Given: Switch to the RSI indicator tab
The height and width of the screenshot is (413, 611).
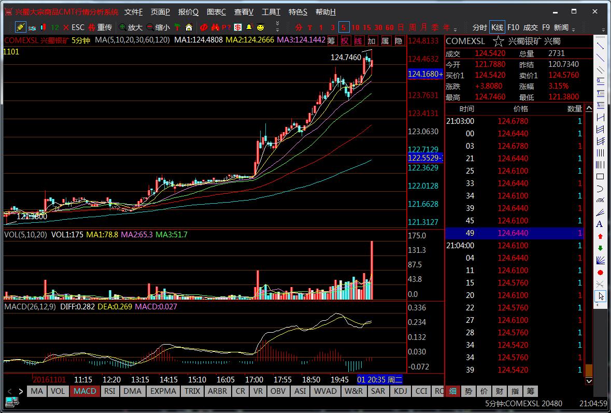Looking at the screenshot, I should [x=110, y=391].
